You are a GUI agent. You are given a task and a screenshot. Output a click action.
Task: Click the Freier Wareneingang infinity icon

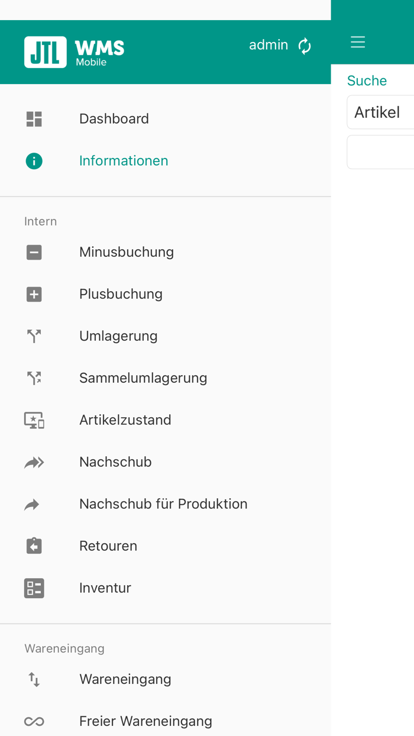click(x=34, y=721)
